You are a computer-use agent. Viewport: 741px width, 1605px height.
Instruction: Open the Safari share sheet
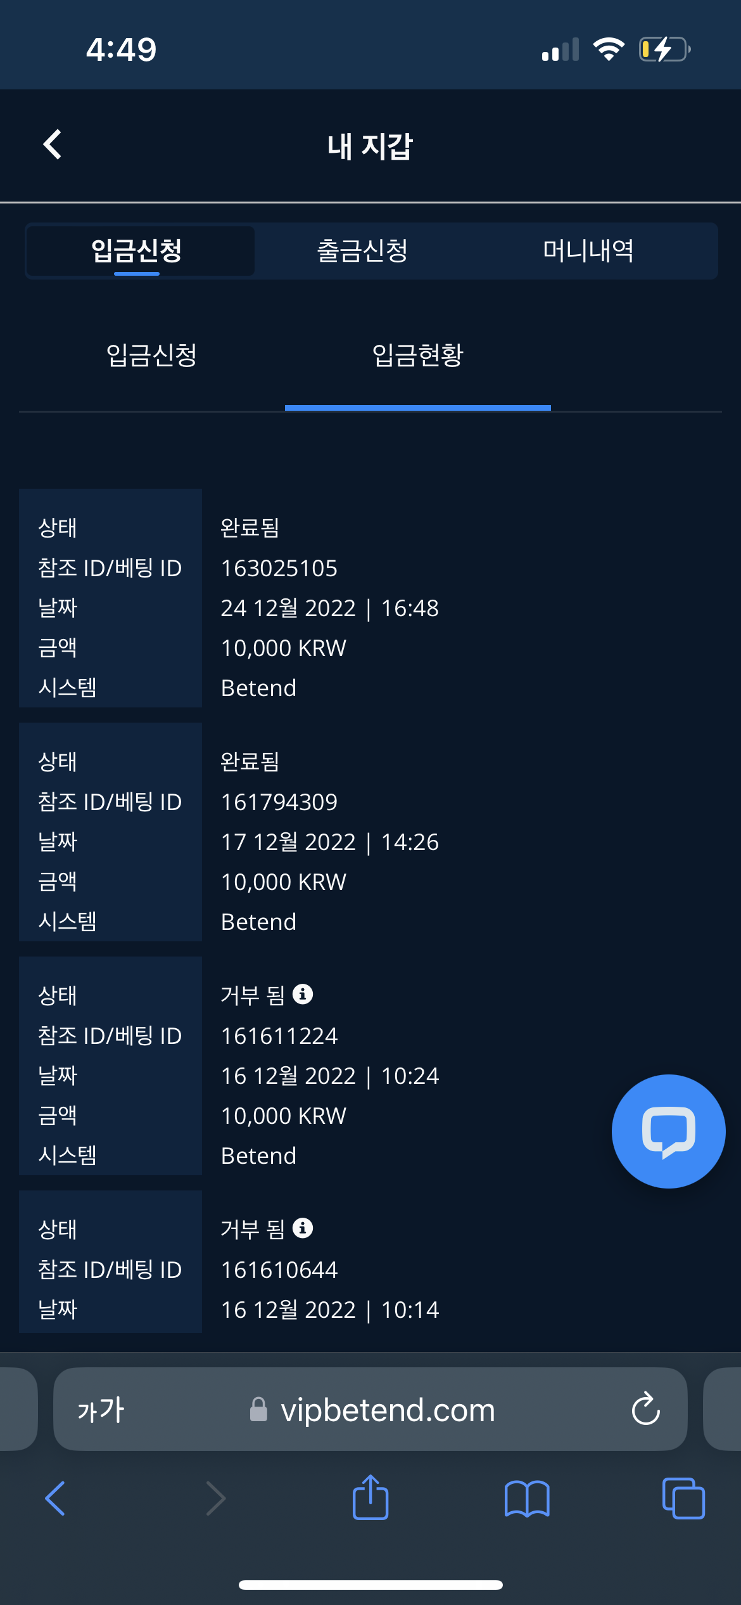click(x=370, y=1498)
